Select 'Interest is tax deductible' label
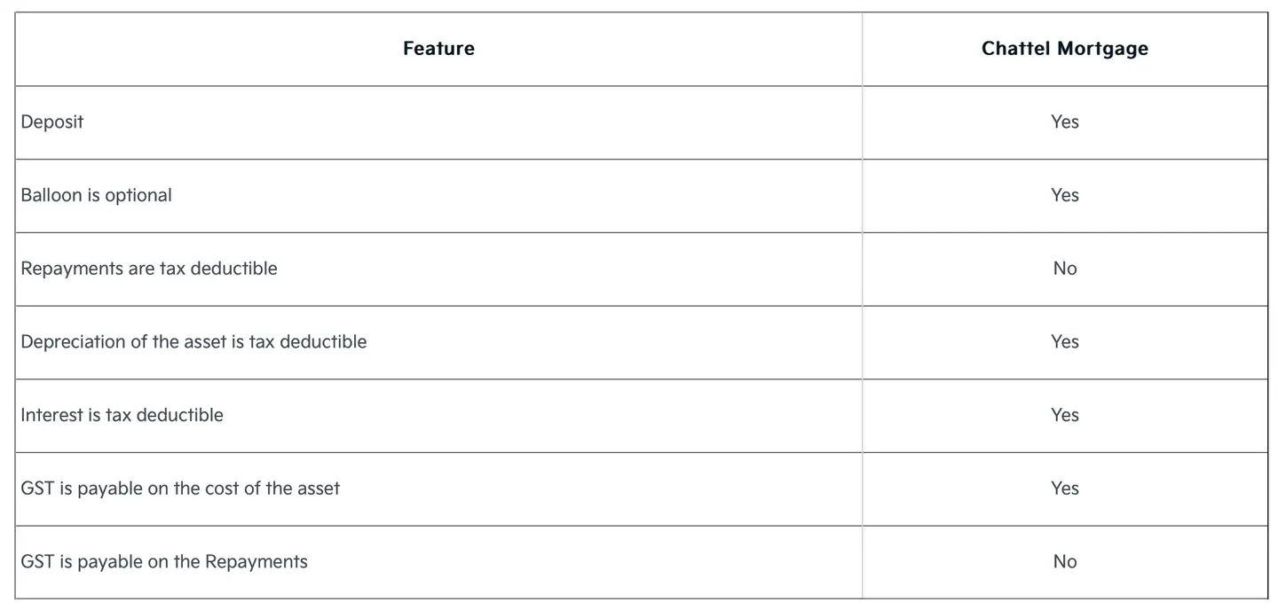This screenshot has width=1278, height=610. click(x=122, y=415)
